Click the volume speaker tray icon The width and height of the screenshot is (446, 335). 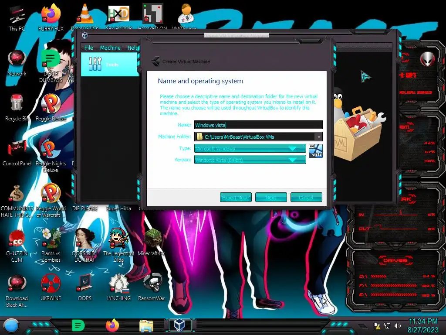coord(397,326)
